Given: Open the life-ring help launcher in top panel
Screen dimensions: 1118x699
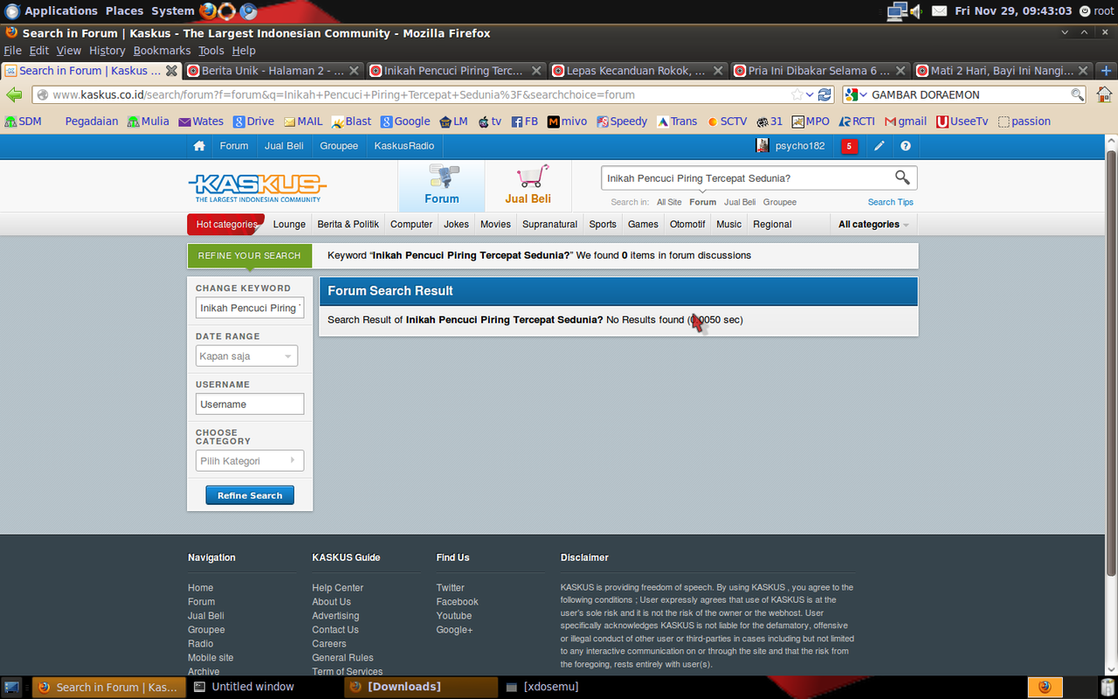Looking at the screenshot, I should 227,11.
